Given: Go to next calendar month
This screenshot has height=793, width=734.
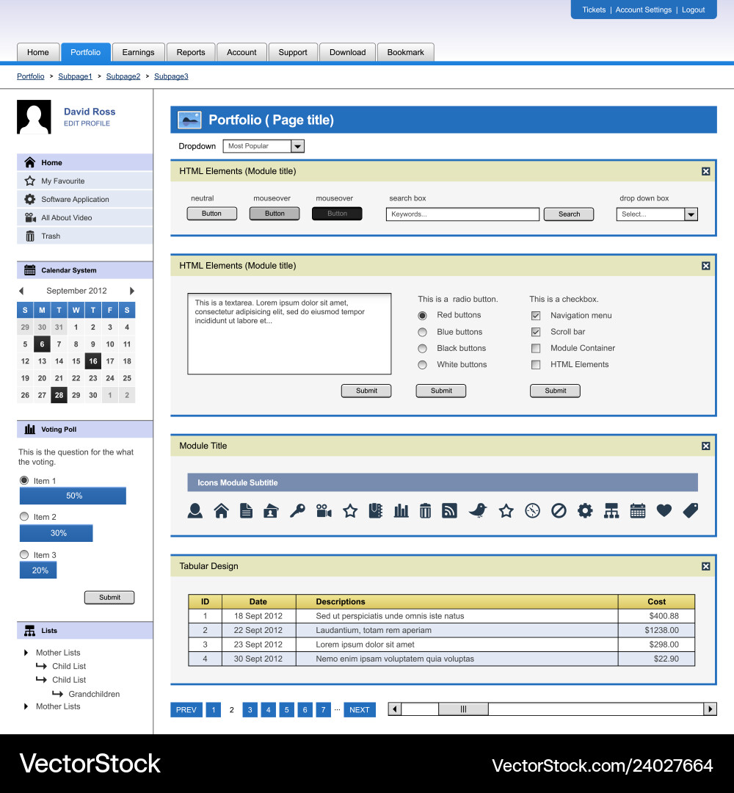Looking at the screenshot, I should tap(132, 291).
